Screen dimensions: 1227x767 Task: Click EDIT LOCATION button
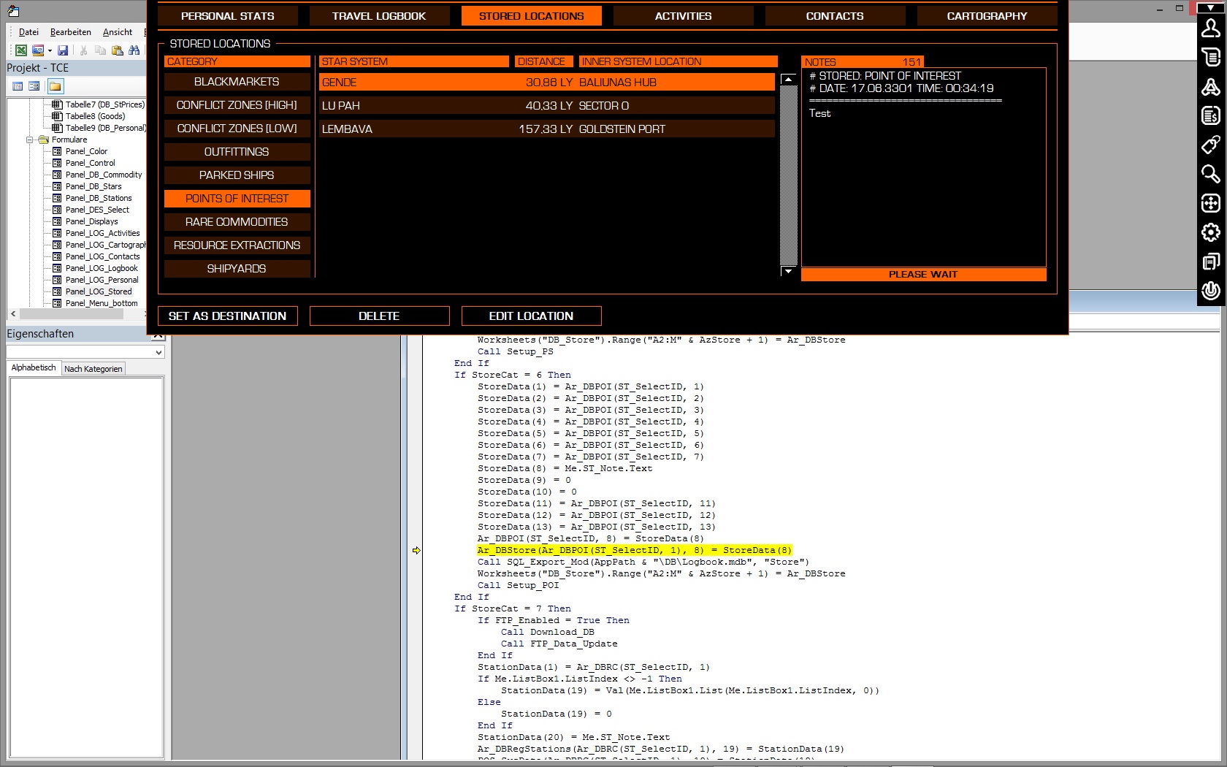tap(532, 316)
